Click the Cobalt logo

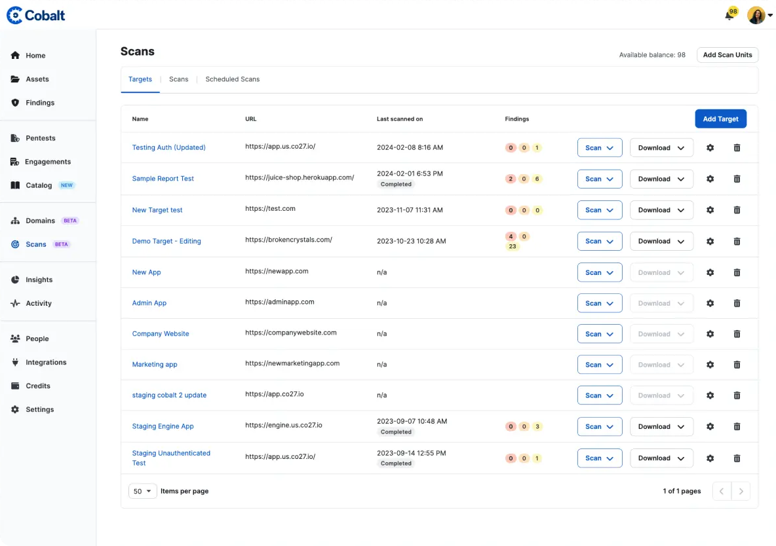point(36,15)
